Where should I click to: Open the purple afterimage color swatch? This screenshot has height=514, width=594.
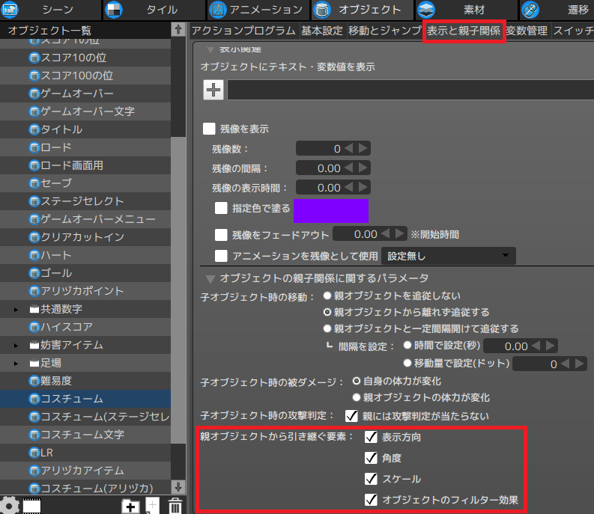[331, 210]
